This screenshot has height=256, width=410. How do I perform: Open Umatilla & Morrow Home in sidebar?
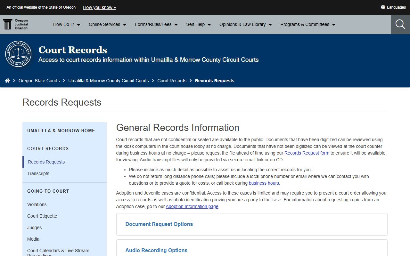61,131
